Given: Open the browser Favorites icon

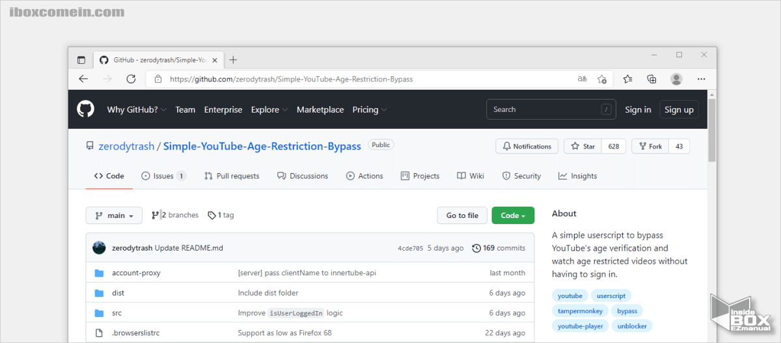Looking at the screenshot, I should point(627,79).
